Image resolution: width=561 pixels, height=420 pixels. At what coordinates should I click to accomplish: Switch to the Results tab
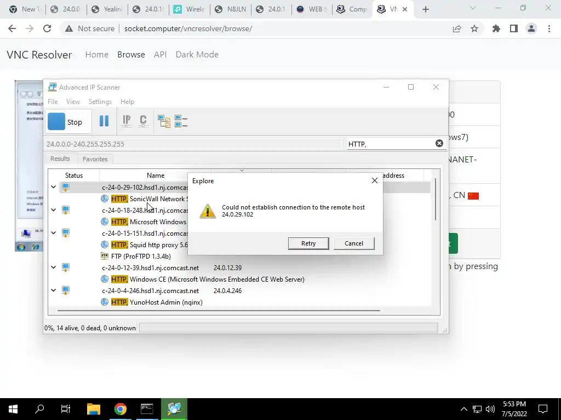60,159
